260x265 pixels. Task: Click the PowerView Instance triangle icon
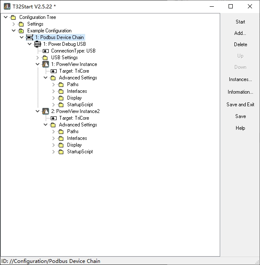pos(46,64)
